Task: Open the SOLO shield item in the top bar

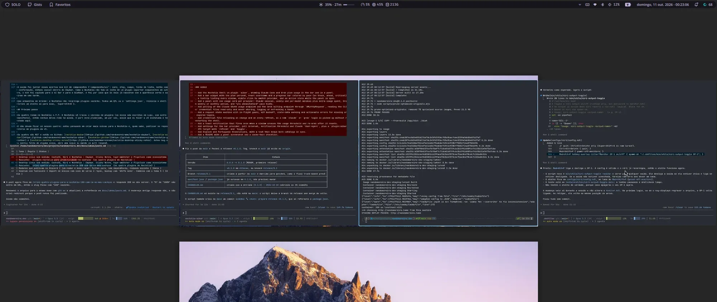Action: pyautogui.click(x=13, y=5)
